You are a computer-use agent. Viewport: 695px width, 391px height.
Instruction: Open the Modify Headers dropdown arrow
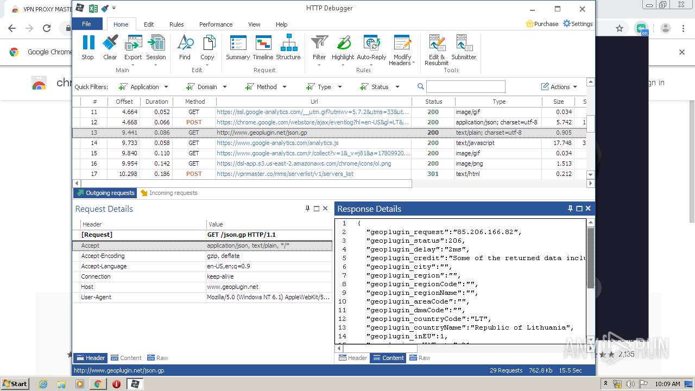414,63
